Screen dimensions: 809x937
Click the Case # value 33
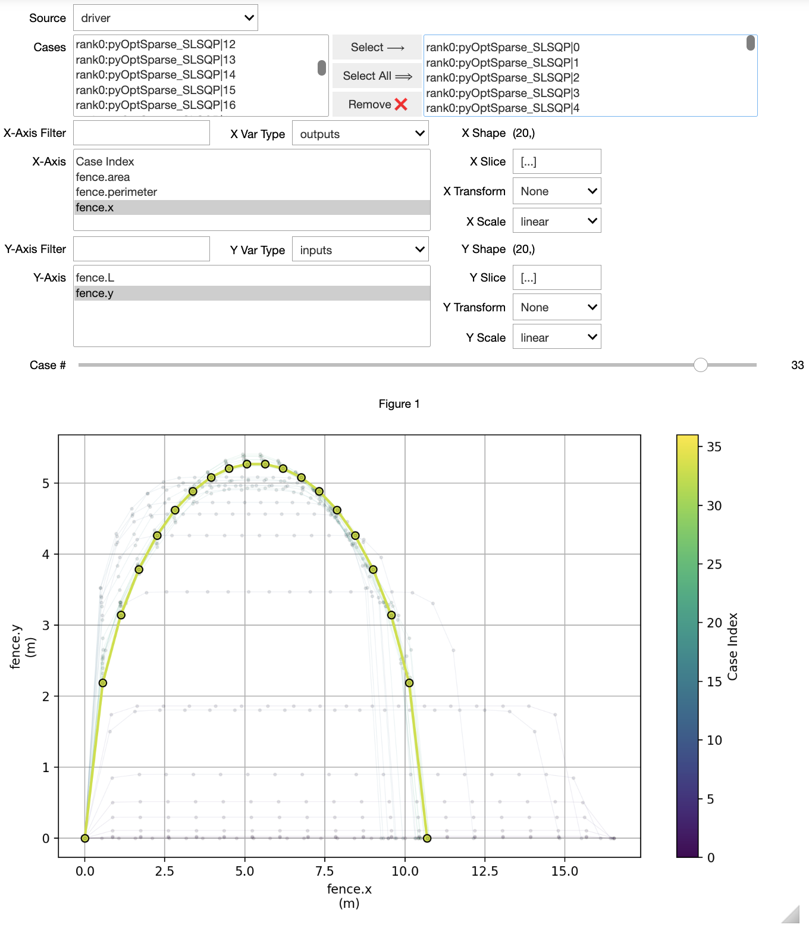tap(798, 365)
